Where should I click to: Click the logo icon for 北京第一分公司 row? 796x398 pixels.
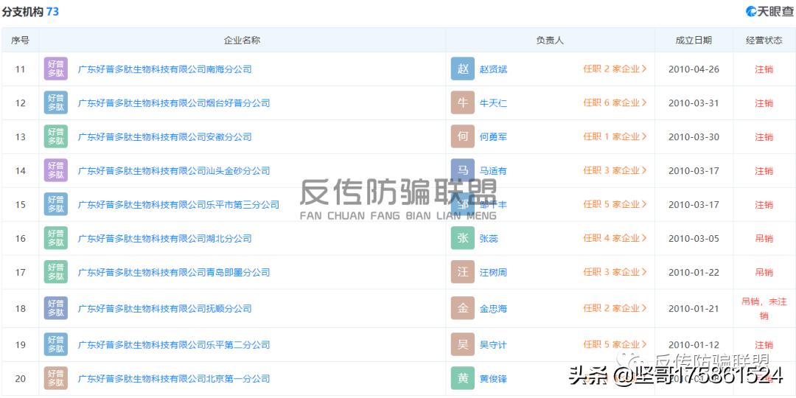pos(56,378)
